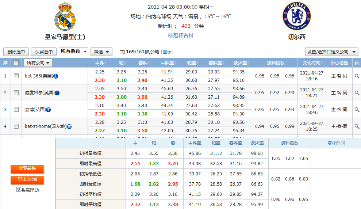Click the 欧亚转换 orange button

pos(27,169)
